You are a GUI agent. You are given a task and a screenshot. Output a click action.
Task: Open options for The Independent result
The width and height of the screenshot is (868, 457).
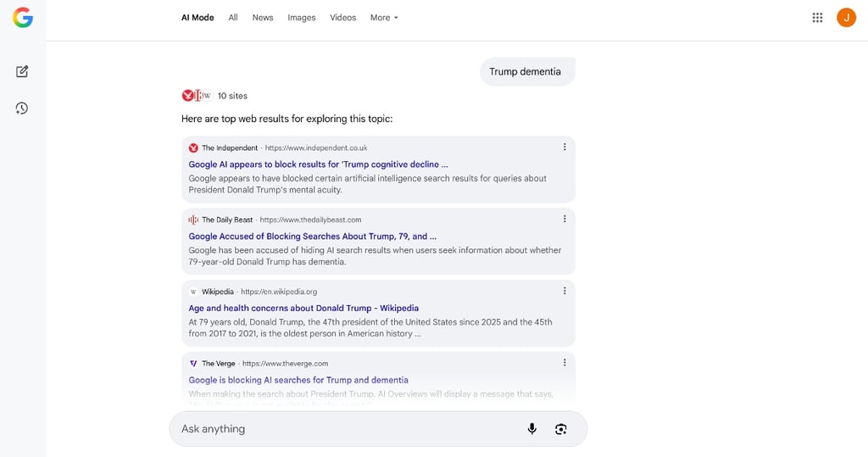pyautogui.click(x=564, y=147)
